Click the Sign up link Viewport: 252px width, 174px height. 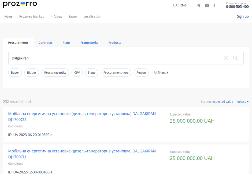point(243,17)
